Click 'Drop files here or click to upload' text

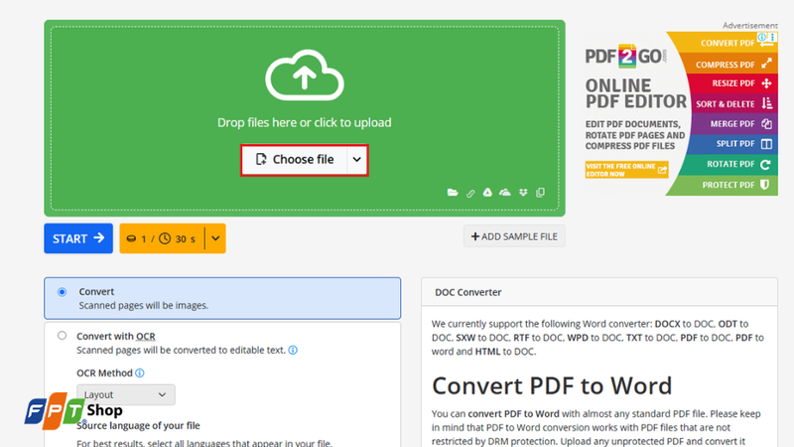point(305,122)
